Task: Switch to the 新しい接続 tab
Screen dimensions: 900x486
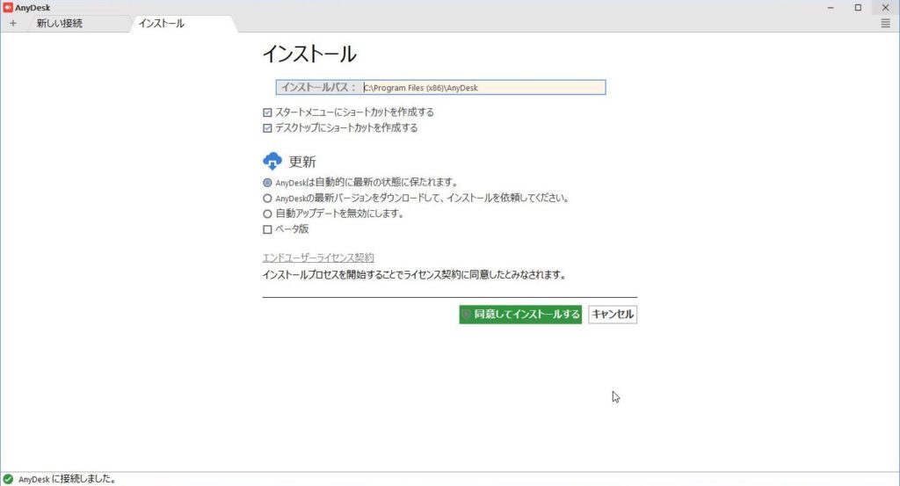Action: click(60, 24)
